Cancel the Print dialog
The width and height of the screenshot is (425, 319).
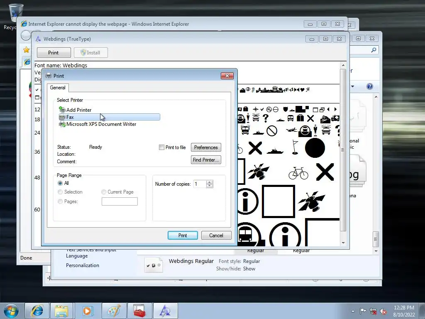[216, 235]
